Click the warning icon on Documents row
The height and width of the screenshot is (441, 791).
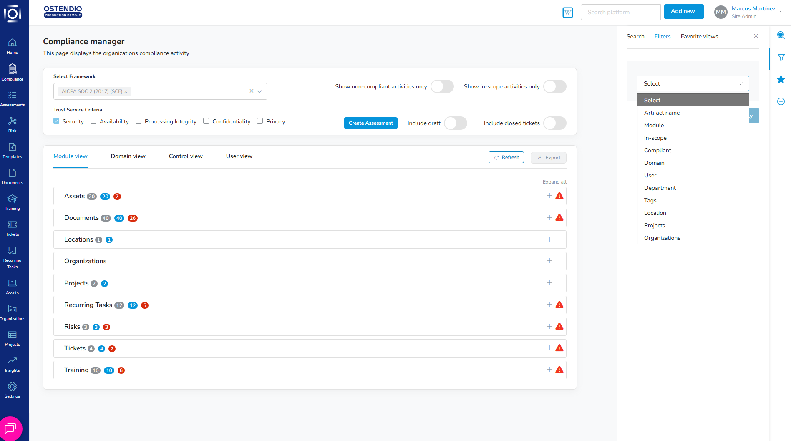click(559, 218)
